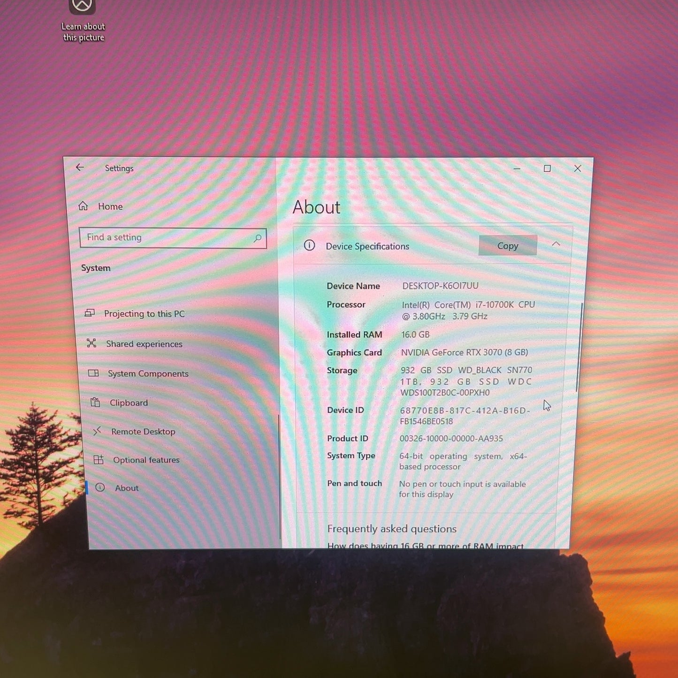The image size is (678, 678).
Task: Open Remote Desktop settings page
Action: (143, 431)
